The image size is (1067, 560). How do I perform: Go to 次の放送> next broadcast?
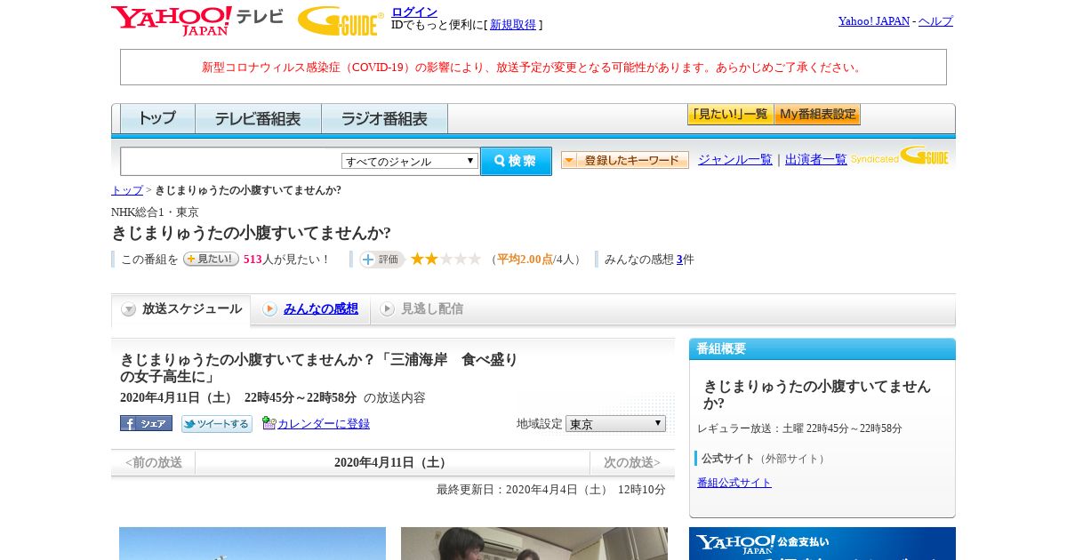(x=632, y=462)
